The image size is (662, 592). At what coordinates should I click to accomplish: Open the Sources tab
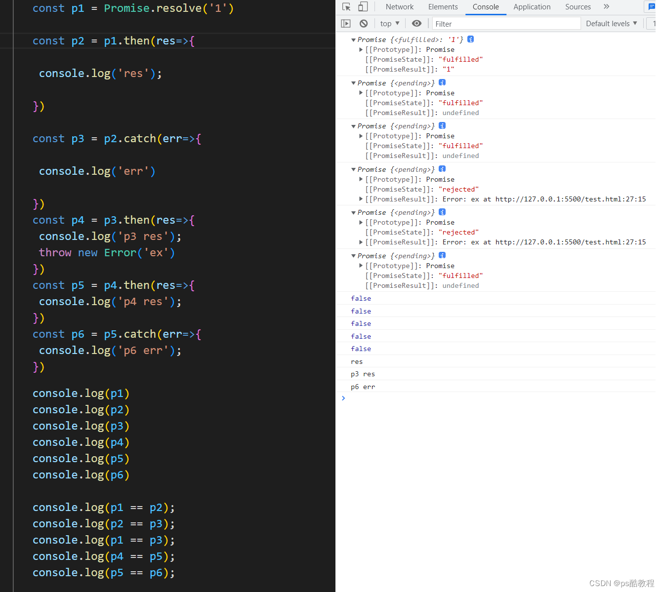click(578, 7)
